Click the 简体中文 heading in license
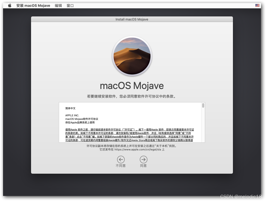 [x=70, y=108]
